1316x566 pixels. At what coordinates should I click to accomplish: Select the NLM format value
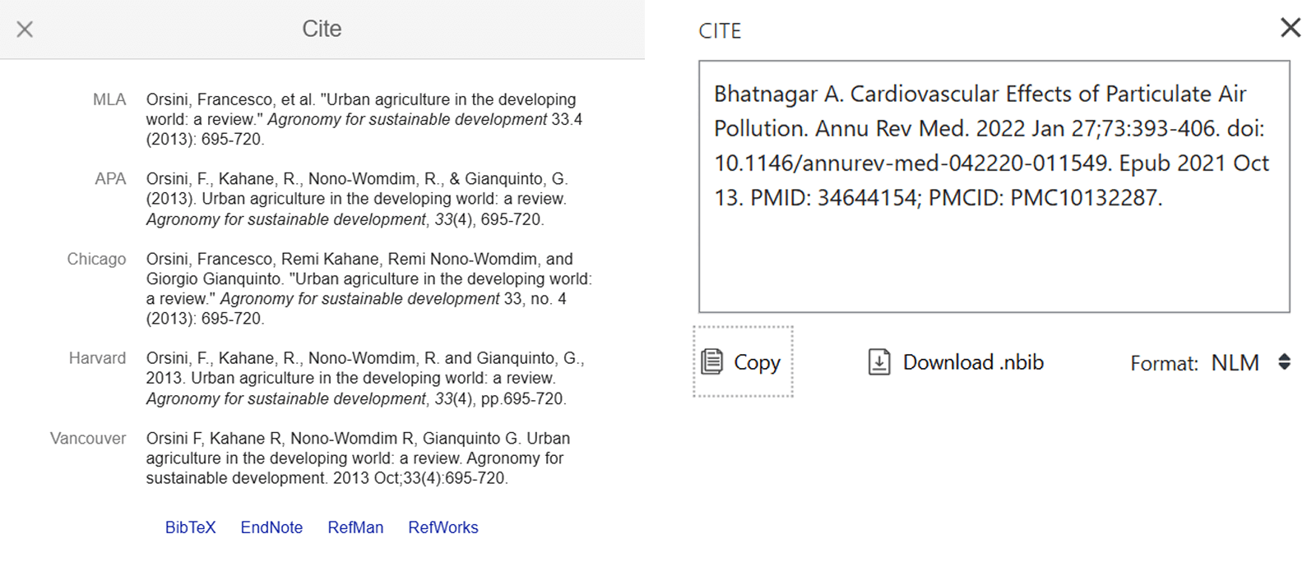[x=1235, y=363]
